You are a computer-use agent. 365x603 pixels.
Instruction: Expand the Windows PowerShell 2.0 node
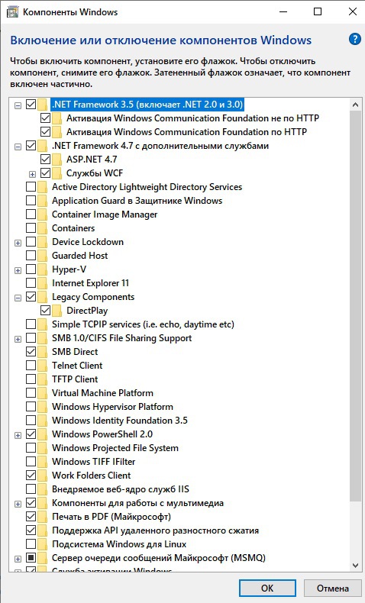[x=18, y=435]
